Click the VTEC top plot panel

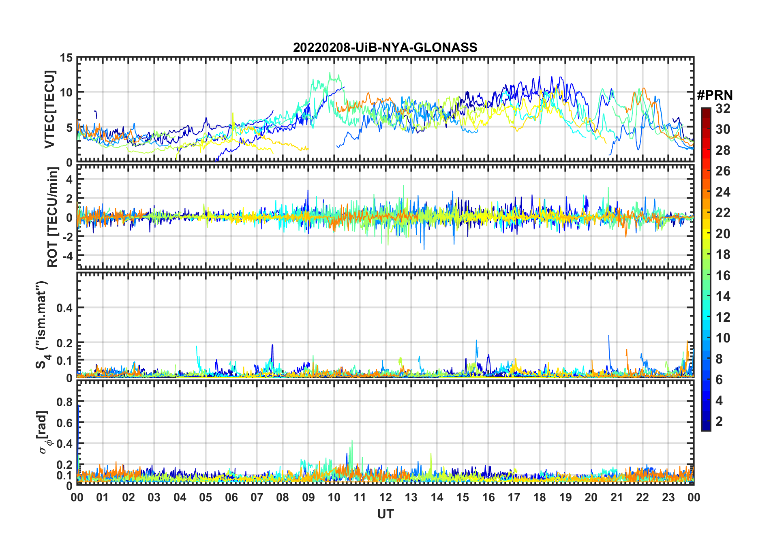coord(385,110)
